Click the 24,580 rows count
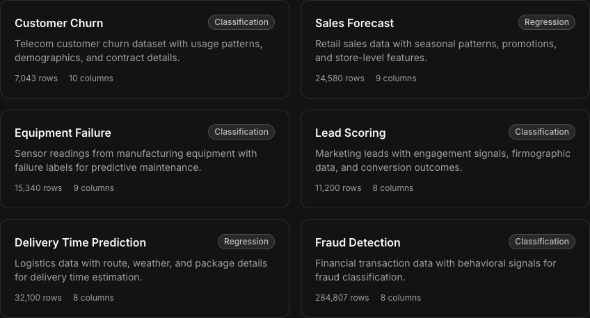 coord(340,78)
